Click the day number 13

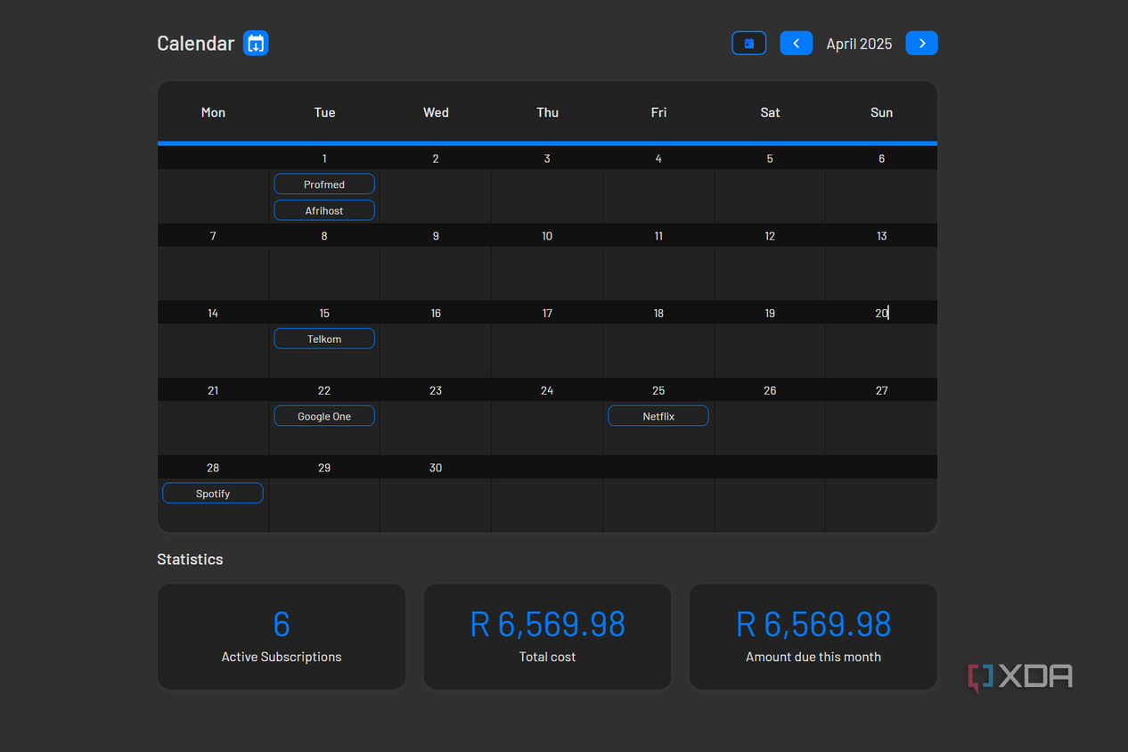881,236
